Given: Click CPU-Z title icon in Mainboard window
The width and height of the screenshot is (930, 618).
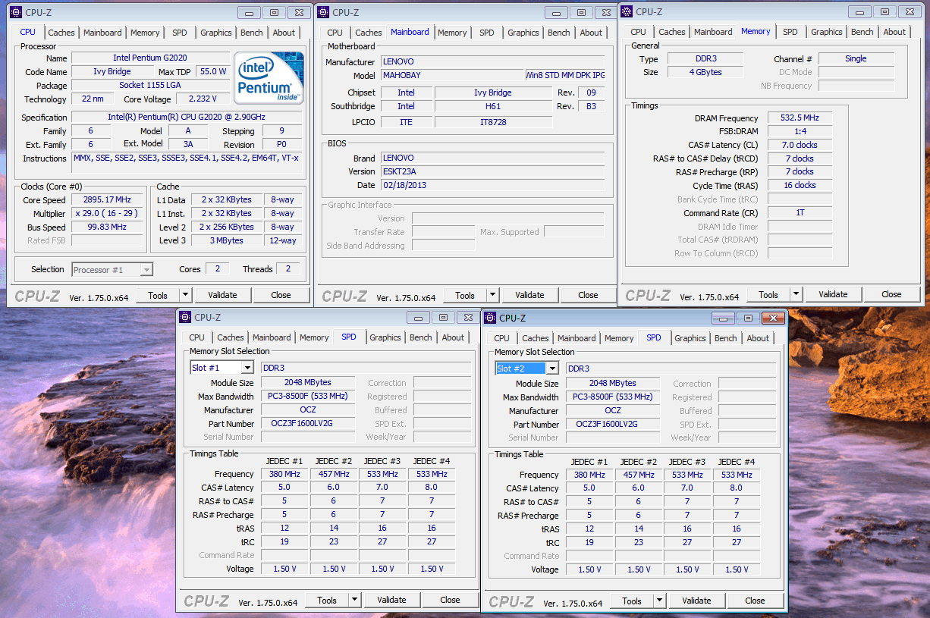Looking at the screenshot, I should (323, 12).
